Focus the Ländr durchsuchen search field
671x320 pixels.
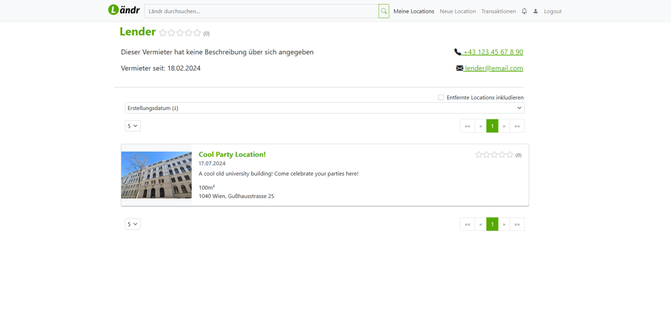261,11
